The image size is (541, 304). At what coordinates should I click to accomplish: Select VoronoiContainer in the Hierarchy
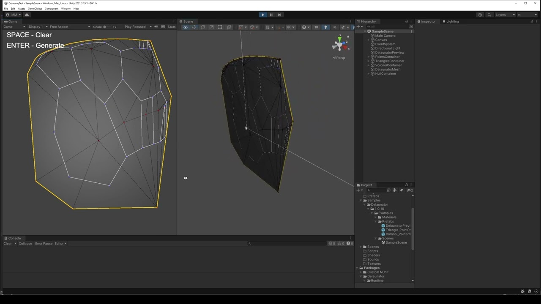(388, 65)
